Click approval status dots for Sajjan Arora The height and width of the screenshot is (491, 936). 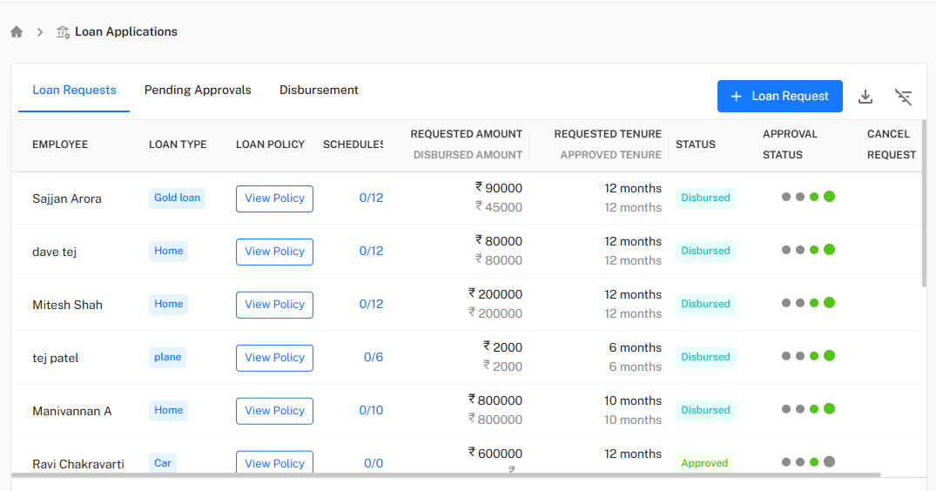point(808,197)
